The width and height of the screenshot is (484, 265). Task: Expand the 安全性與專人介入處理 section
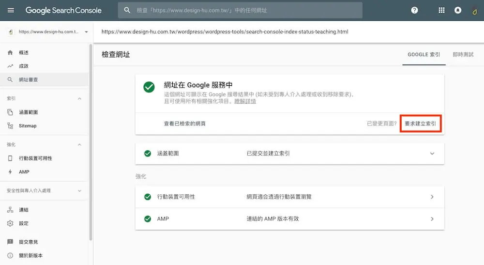pyautogui.click(x=80, y=190)
